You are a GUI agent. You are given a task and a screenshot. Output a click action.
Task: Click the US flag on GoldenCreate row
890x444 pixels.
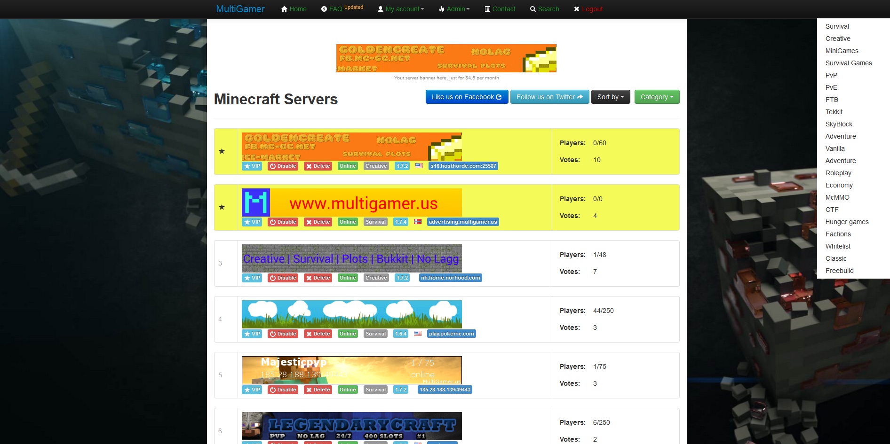point(419,166)
